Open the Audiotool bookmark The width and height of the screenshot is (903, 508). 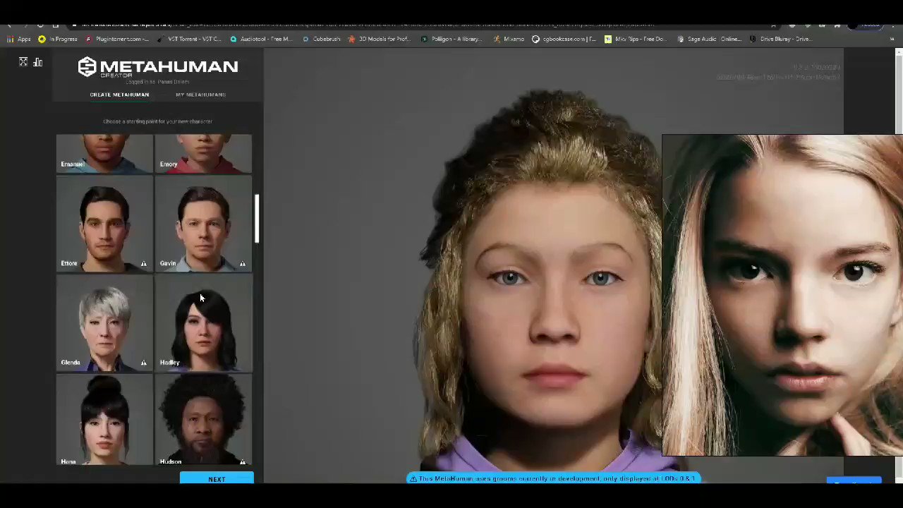[261, 39]
